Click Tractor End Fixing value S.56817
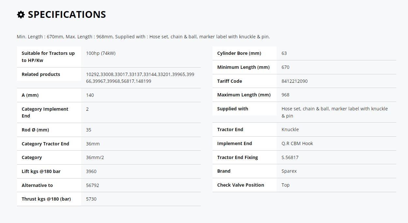 [x=290, y=157]
